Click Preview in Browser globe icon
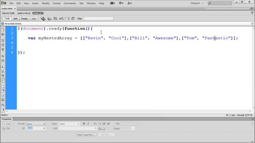255x143 pixels. tap(49, 19)
